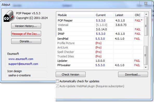Screen dimensions: 154x102
Task: Select the Profile Picture module row
Action: (100, 43)
